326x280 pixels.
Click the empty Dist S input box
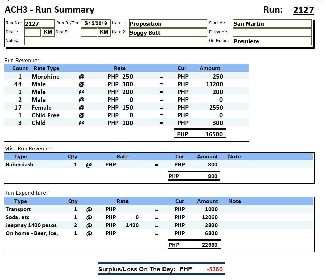click(89, 32)
